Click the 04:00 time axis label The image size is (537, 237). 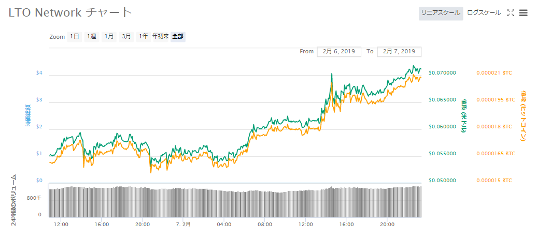pos(224,225)
